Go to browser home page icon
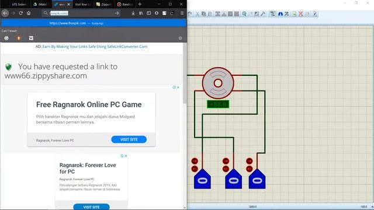The width and height of the screenshot is (374, 210). pyautogui.click(x=29, y=13)
